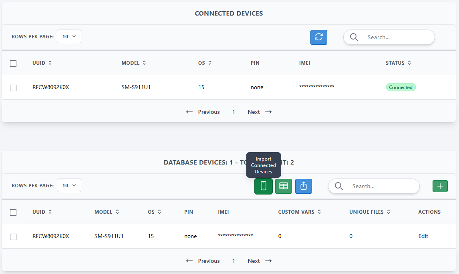This screenshot has height=274, width=459.
Task: Click the ACTIONS column header
Action: (429, 212)
